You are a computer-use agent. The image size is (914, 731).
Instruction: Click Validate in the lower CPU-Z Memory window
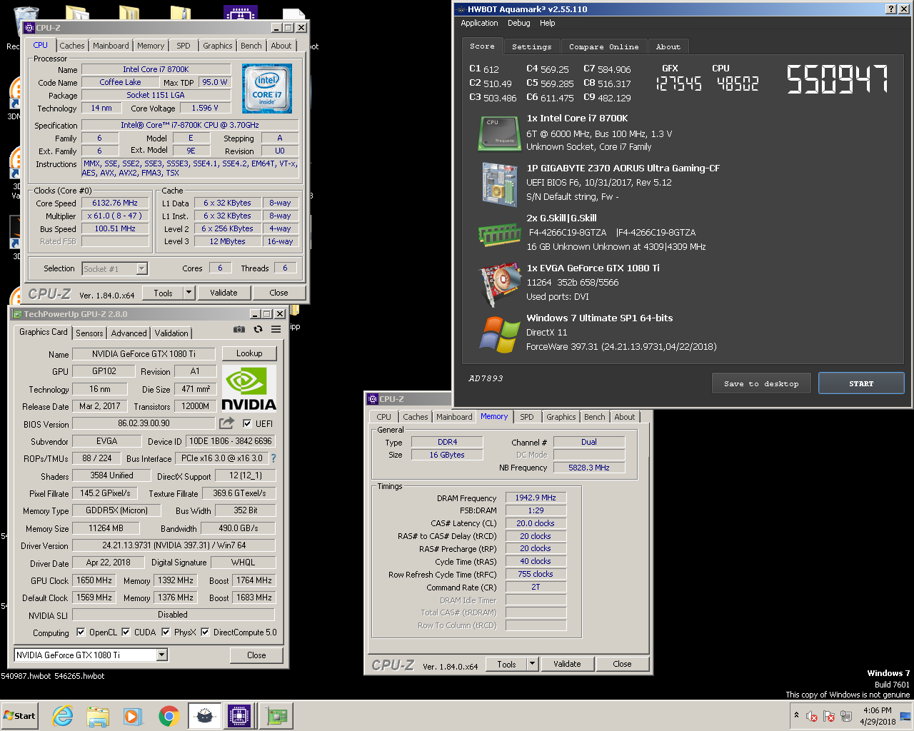pyautogui.click(x=567, y=664)
